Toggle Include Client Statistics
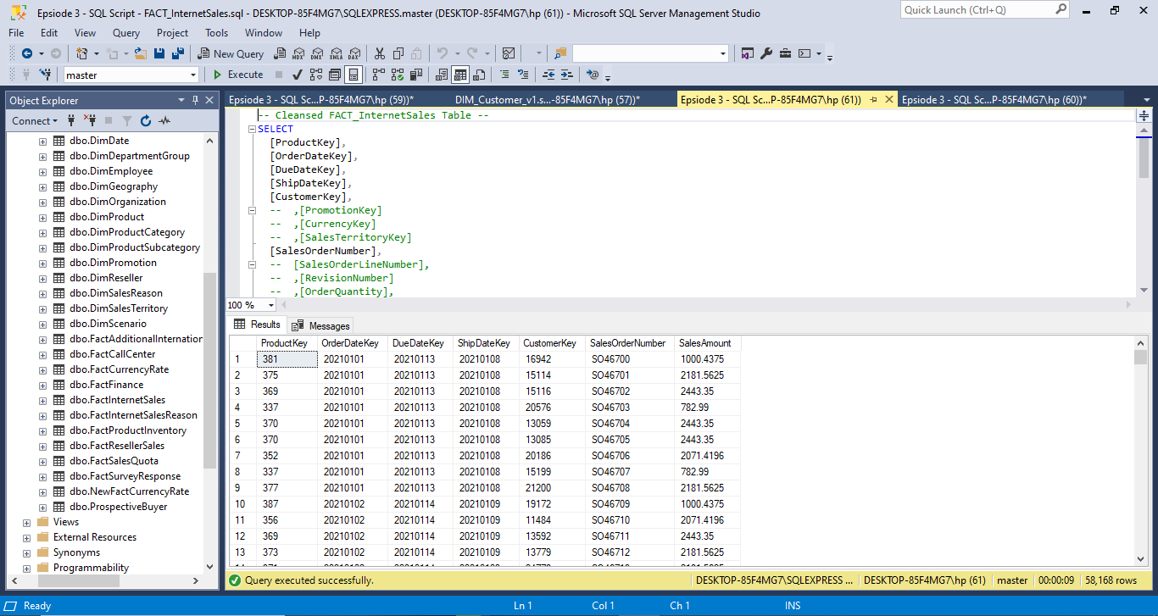The image size is (1158, 616). 416,75
